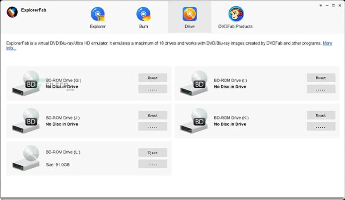Switch to the Burn tab label

coord(144,26)
